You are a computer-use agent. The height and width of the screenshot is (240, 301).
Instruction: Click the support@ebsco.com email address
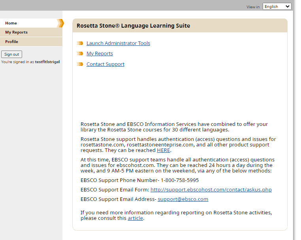pos(183,199)
